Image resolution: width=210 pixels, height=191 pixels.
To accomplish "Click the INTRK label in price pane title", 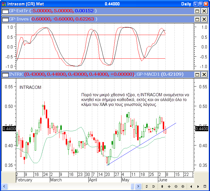I will tap(16, 74).
